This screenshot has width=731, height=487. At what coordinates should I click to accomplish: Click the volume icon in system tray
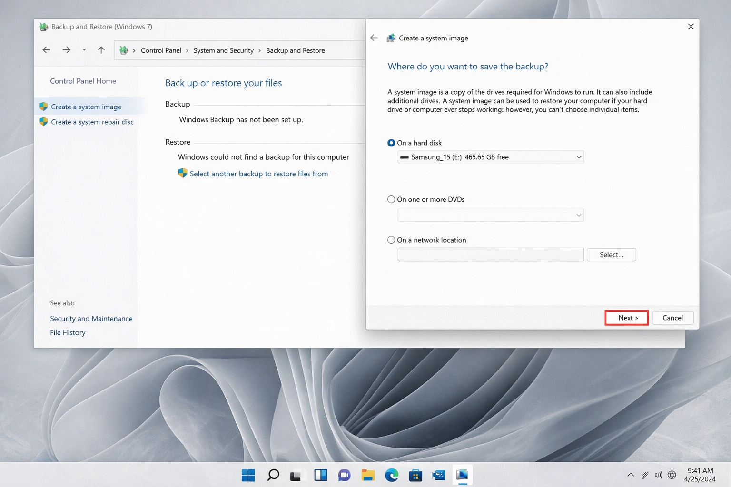coord(659,475)
